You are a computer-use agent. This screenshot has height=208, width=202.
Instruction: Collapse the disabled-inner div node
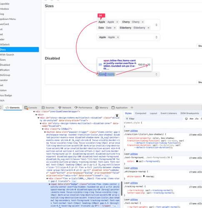tap(41, 124)
